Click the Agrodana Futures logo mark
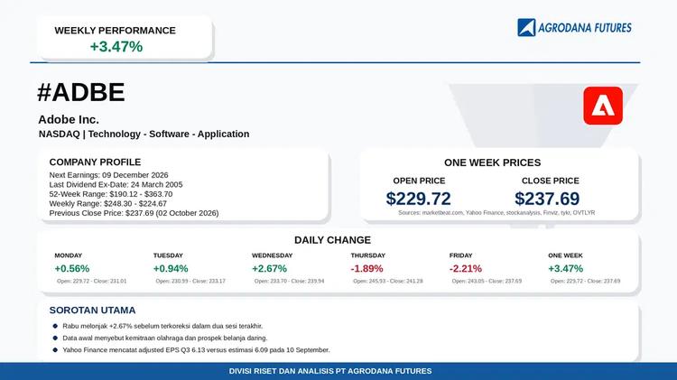This screenshot has width=677, height=380. (526, 28)
